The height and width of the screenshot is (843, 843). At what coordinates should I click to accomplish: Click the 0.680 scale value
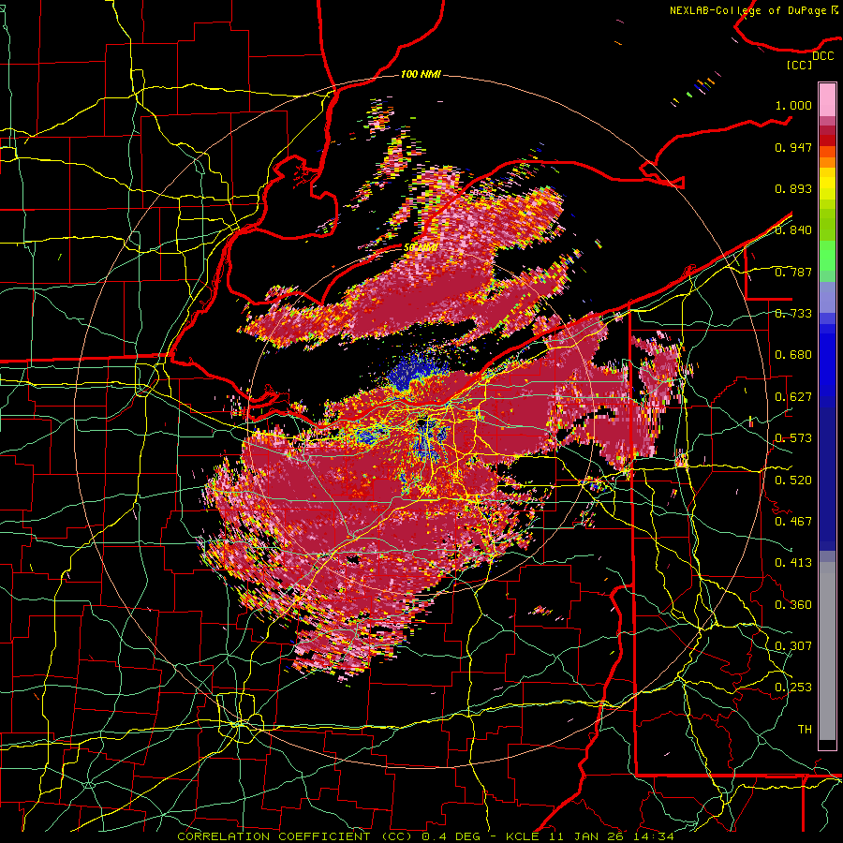pos(793,355)
